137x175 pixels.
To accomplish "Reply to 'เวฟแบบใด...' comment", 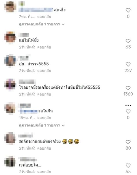I will [44, 172].
